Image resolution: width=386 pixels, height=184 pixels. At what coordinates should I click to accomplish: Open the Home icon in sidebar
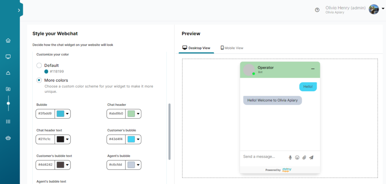point(8,41)
